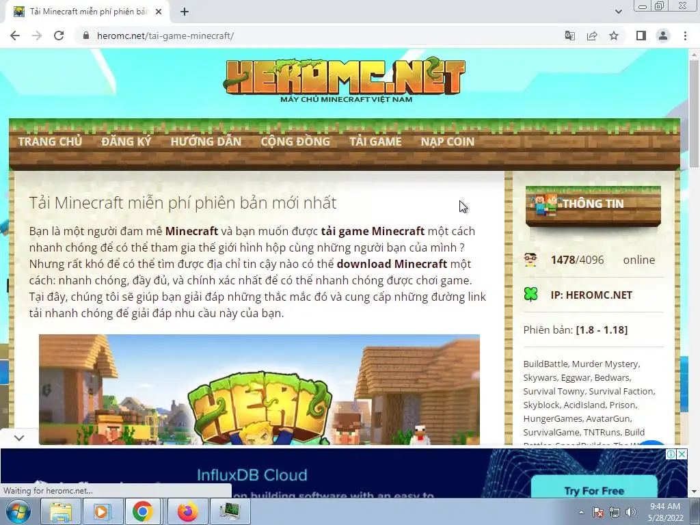700x525 pixels.
Task: Click the network tray icon
Action: (x=615, y=512)
